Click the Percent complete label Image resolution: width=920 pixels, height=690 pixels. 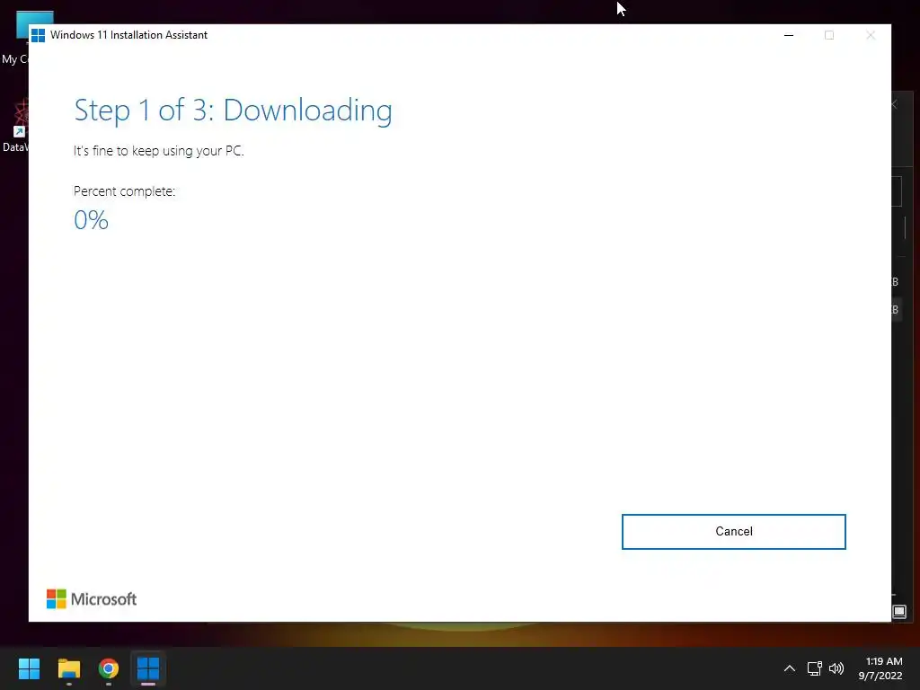coord(124,191)
